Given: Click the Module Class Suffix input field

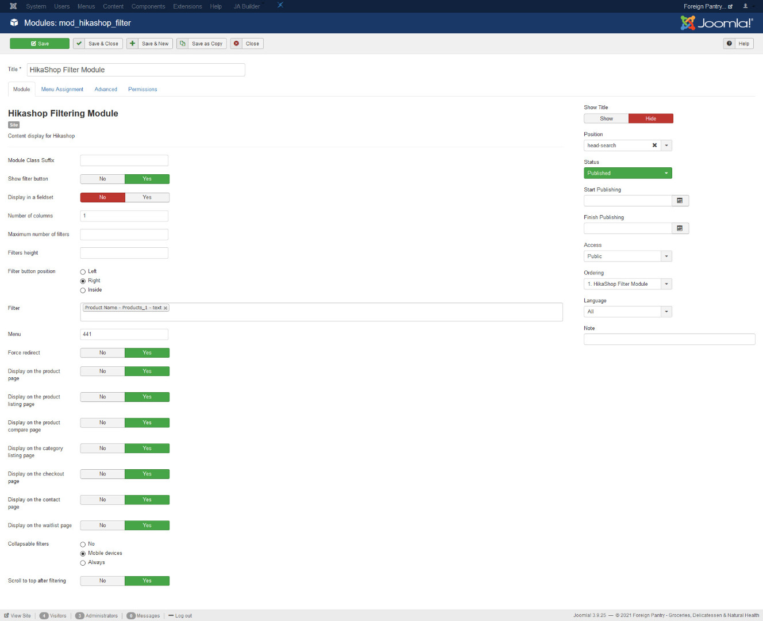Looking at the screenshot, I should coord(124,160).
